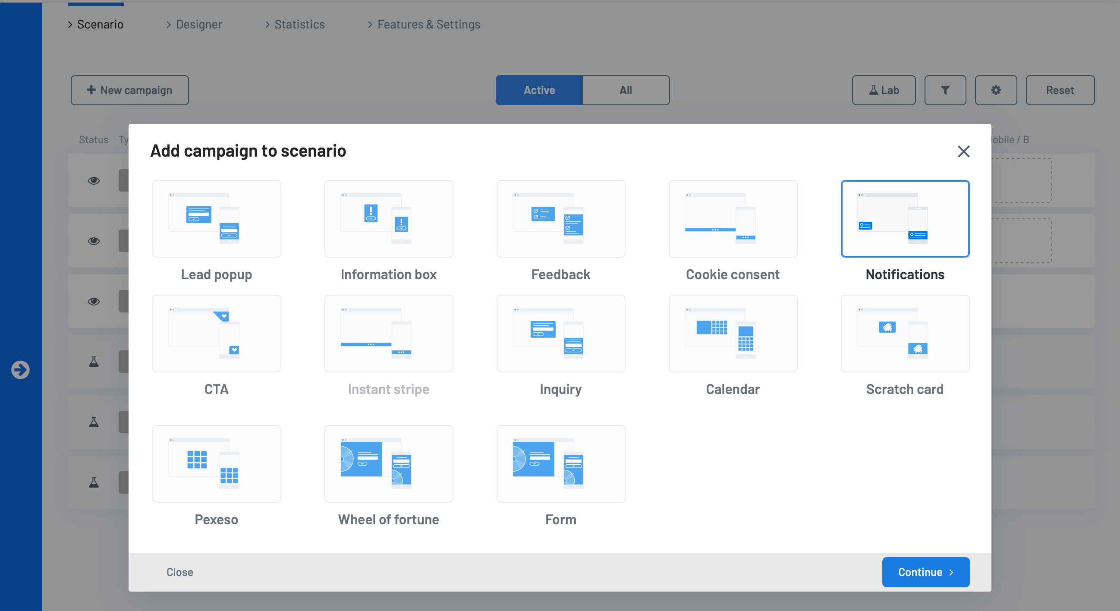Open the Features & Settings tab

pos(424,24)
